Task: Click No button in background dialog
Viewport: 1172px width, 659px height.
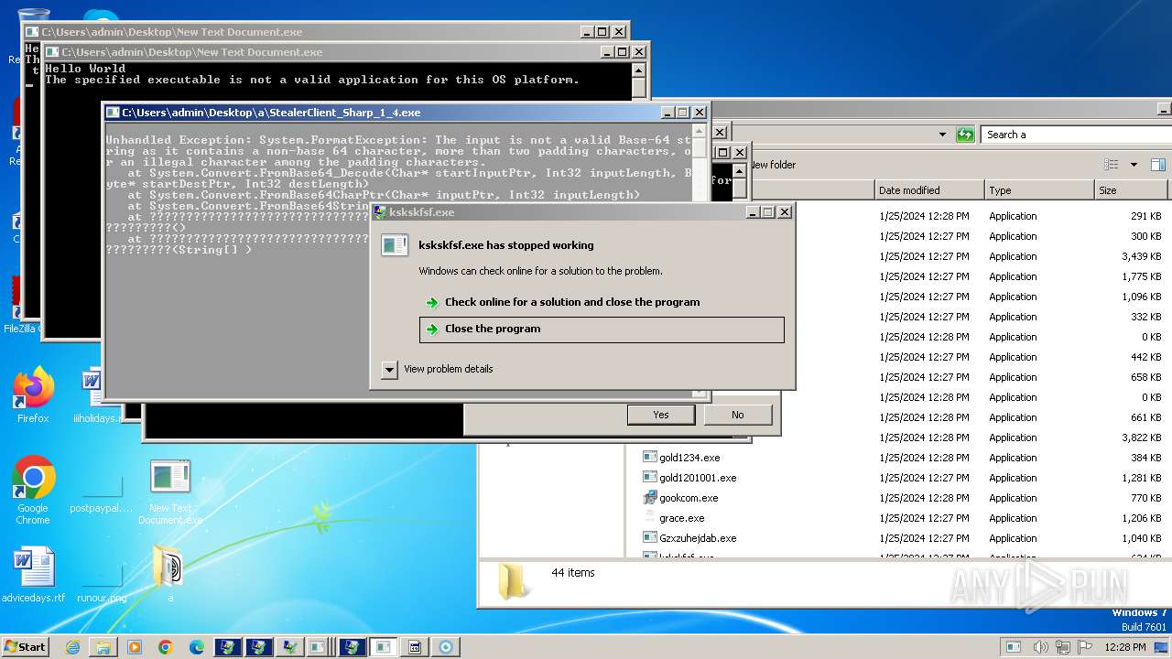Action: click(738, 415)
